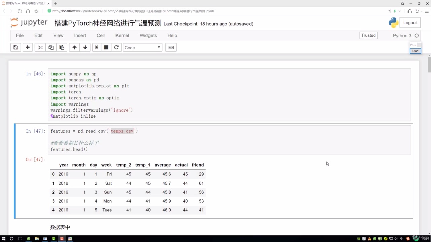Interrupt the kernel using the stop icon
431x242 pixels.
[x=106, y=47]
